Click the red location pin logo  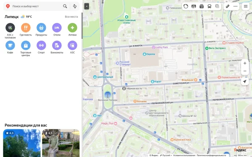(8, 6)
